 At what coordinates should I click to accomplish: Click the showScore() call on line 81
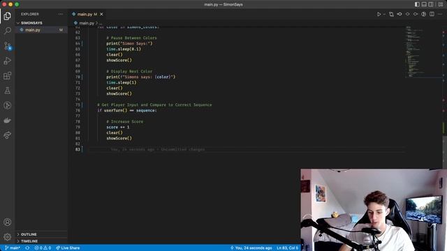pos(119,138)
